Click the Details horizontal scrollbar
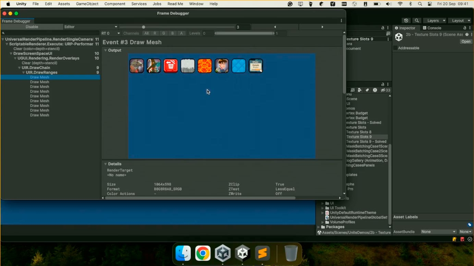 [199, 198]
